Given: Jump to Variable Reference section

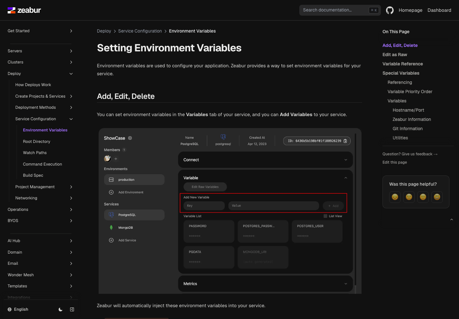Looking at the screenshot, I should [x=403, y=64].
